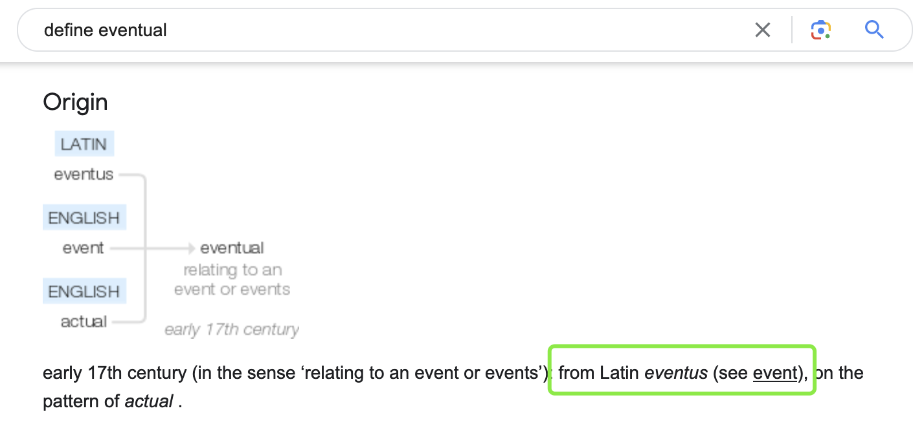This screenshot has width=913, height=437.
Task: Click the italic 'eventus' in the origin sentence
Action: (x=676, y=373)
